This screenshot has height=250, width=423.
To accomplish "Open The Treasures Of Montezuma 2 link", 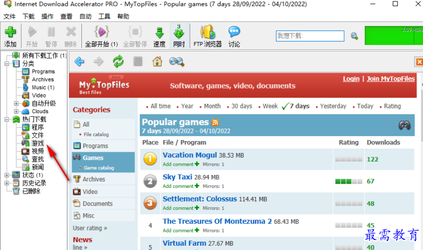I will click(217, 221).
